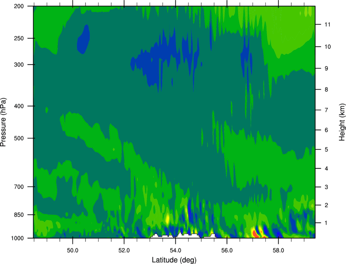This screenshot has width=346, height=264.
Task: Select the 58.0 latitude tick label
Action: [278, 249]
